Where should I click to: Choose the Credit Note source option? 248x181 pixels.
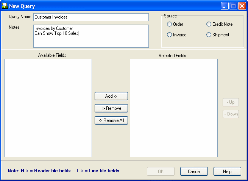(209, 24)
